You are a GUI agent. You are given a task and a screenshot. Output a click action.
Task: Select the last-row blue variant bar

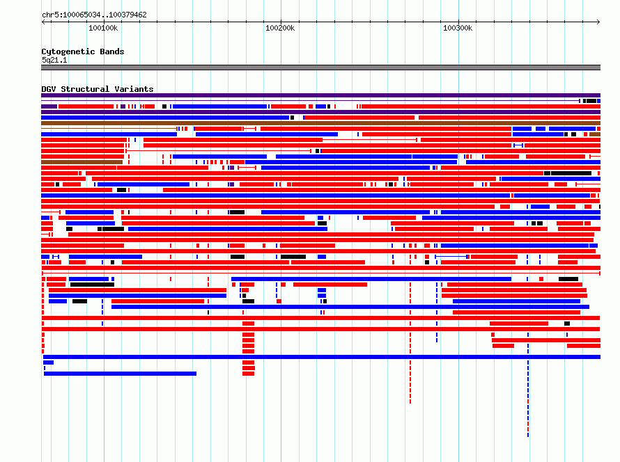pos(121,374)
